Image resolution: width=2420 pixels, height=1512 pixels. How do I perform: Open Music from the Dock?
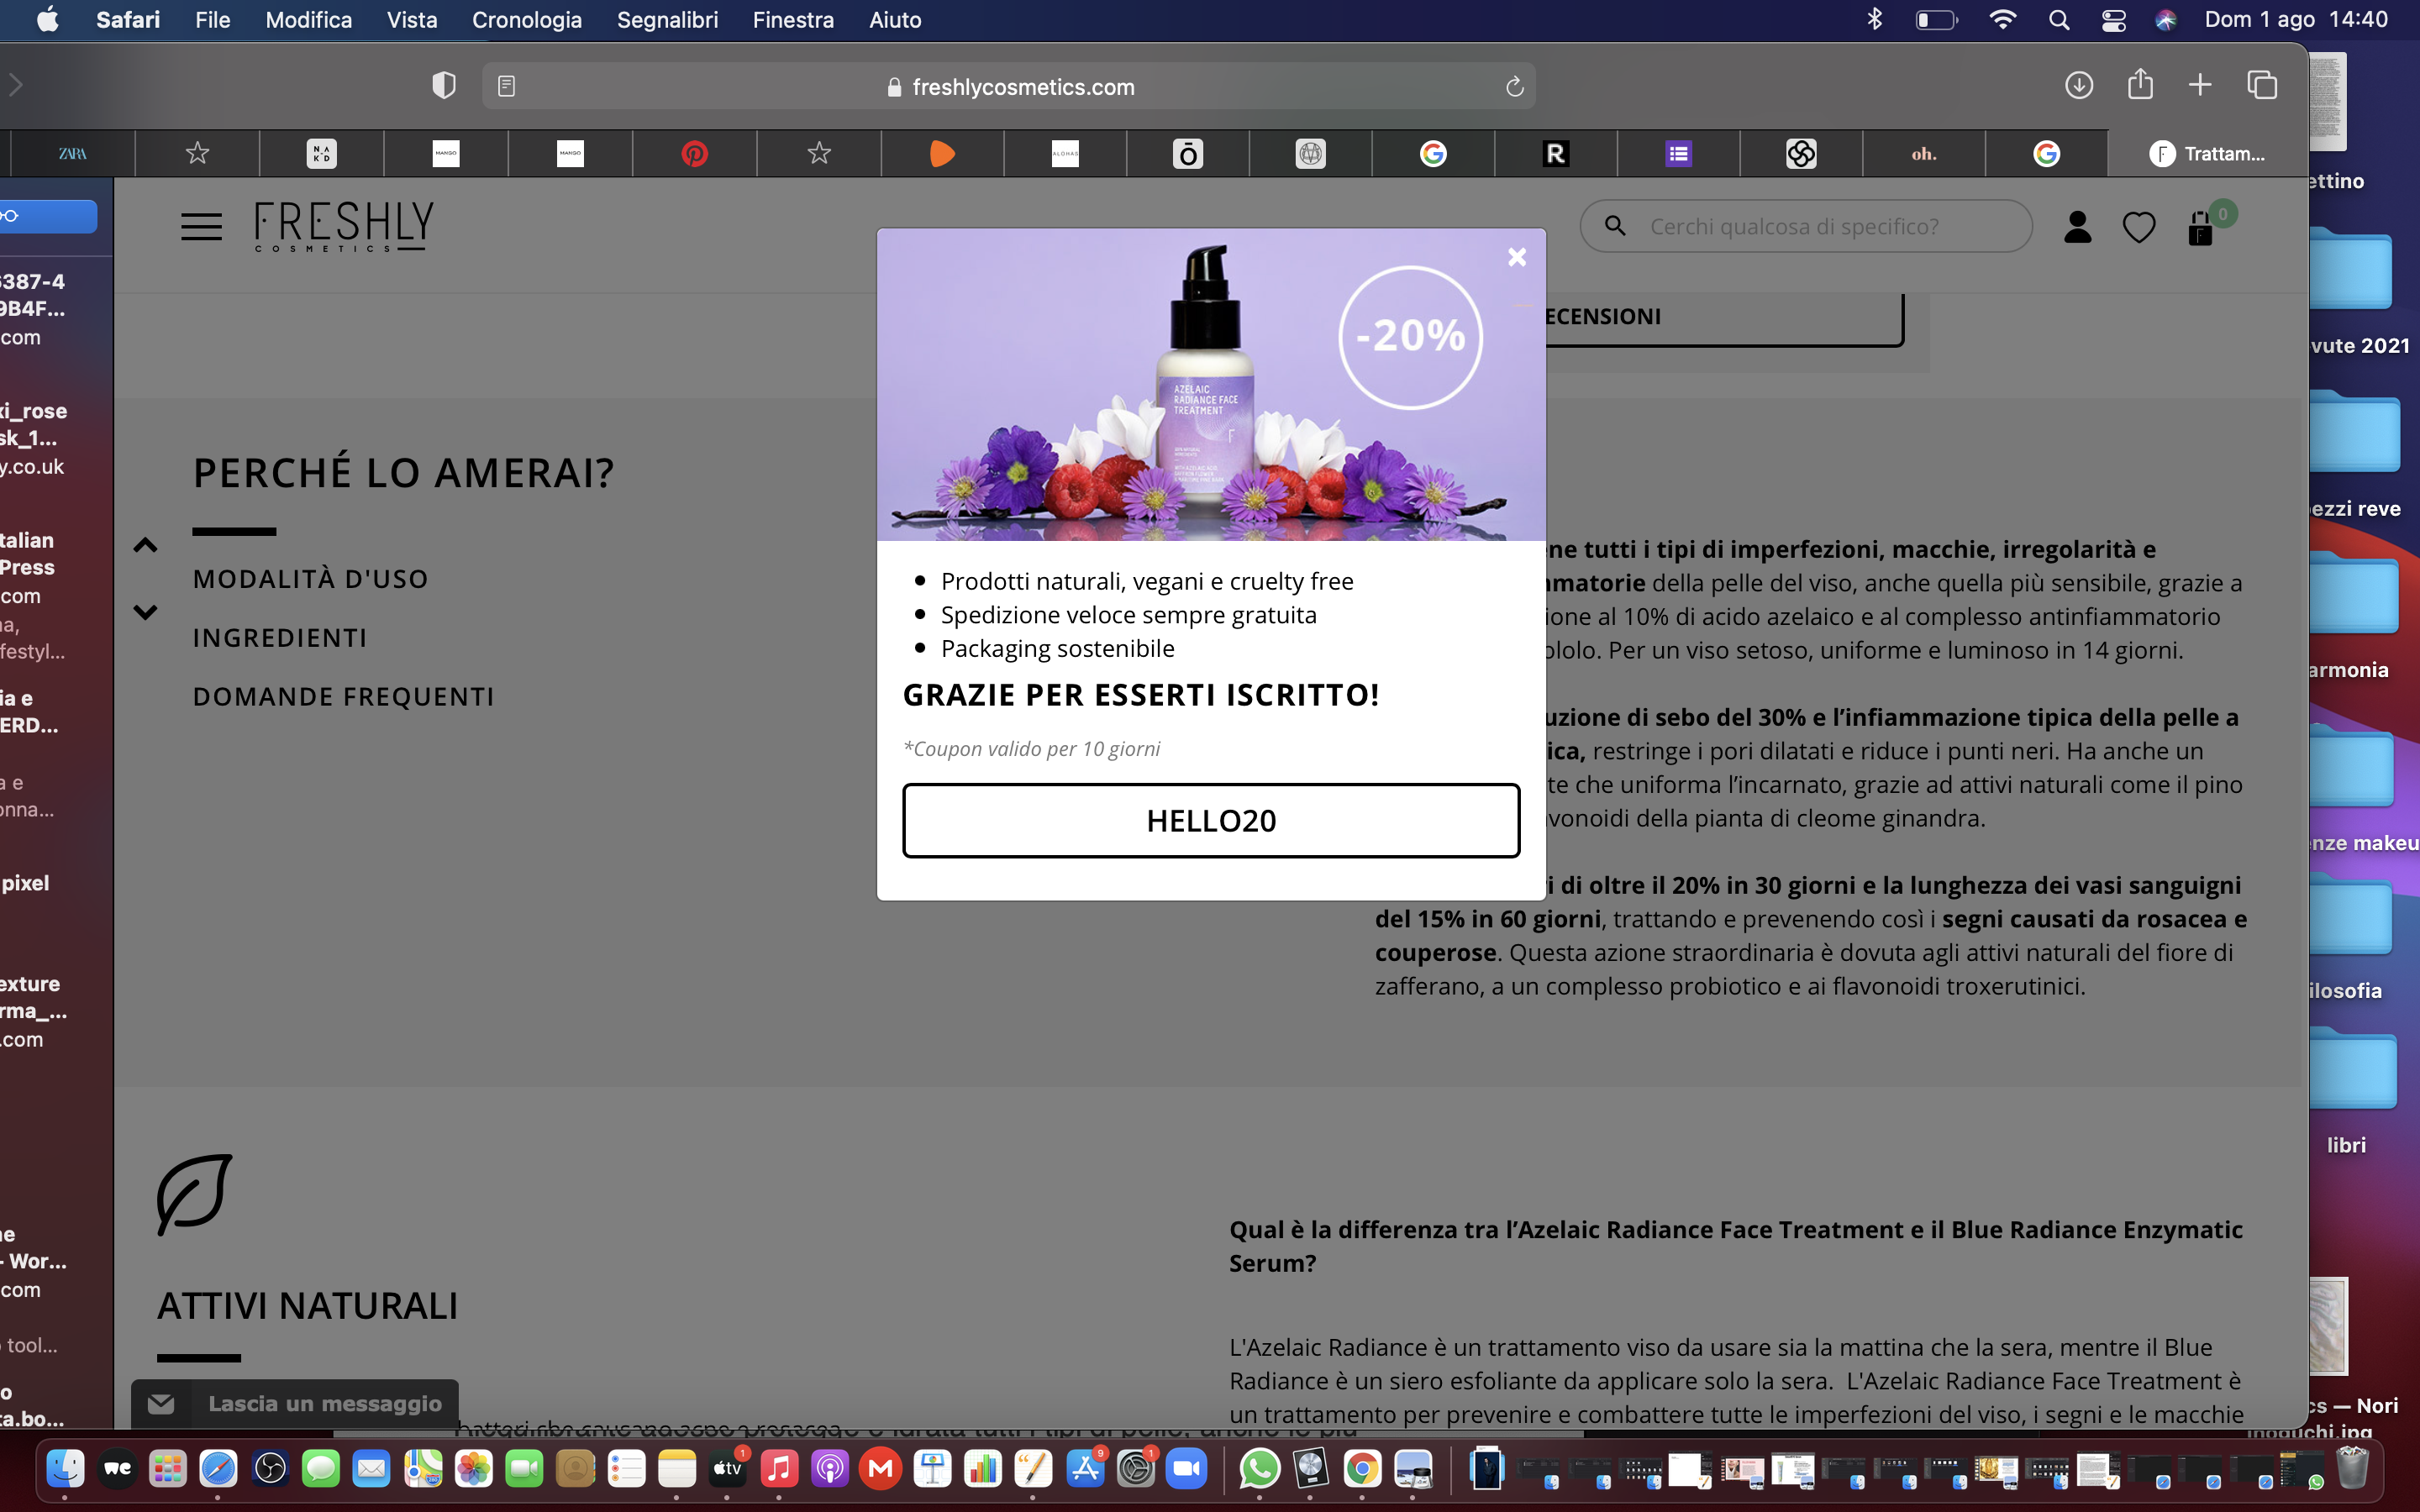779,1468
